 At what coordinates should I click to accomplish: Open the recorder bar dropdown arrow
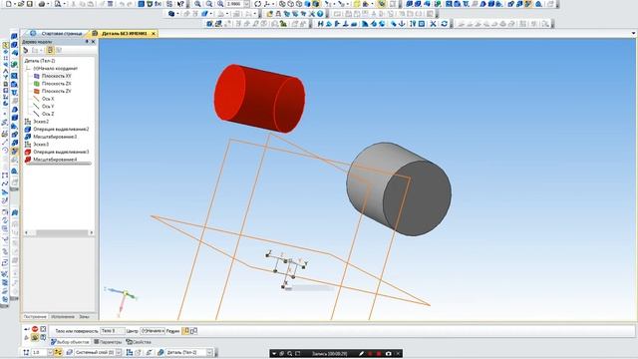click(274, 354)
